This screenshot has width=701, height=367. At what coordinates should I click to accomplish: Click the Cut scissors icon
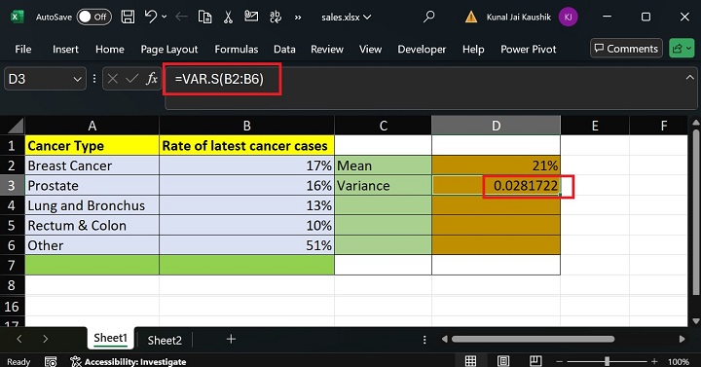point(228,17)
